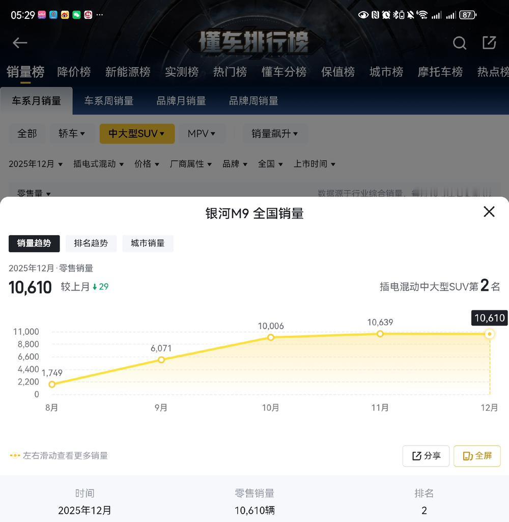509x522 pixels.
Task: Open the search magnifier icon
Action: coord(459,43)
